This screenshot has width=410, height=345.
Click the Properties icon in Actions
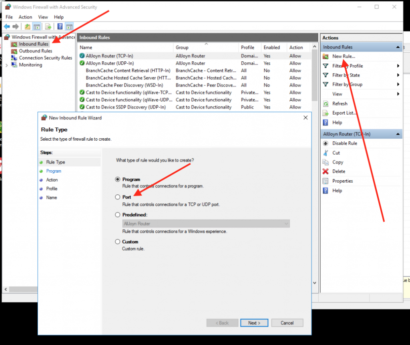click(x=326, y=181)
